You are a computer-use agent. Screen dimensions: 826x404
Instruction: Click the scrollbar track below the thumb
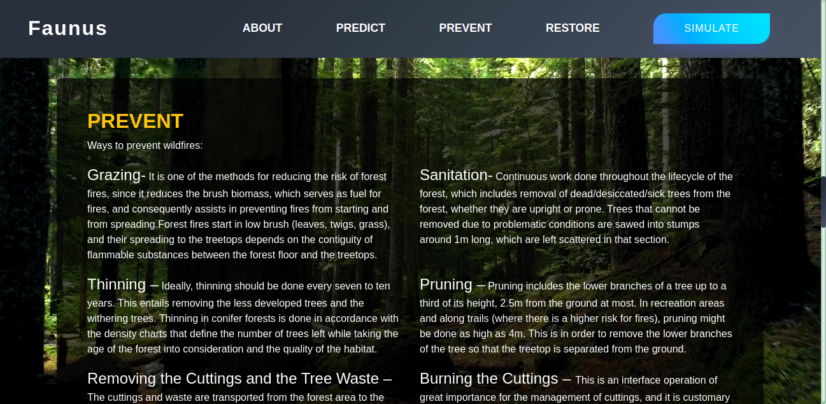point(823,315)
